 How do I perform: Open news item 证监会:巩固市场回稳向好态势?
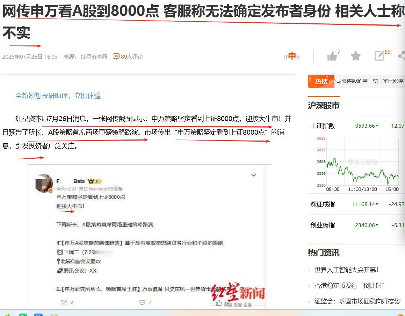click(x=357, y=301)
